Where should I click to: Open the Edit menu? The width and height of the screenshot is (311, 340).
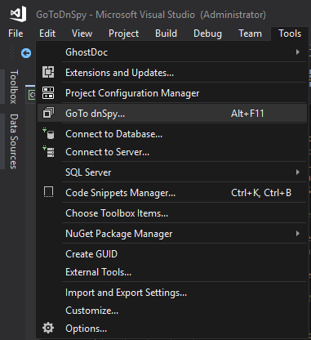click(x=47, y=34)
